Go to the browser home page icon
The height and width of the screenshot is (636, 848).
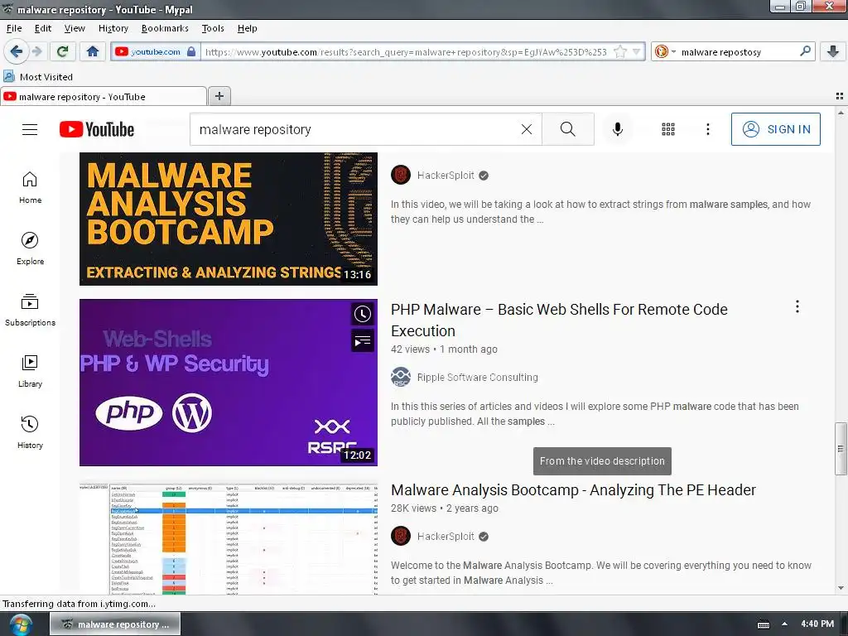pos(93,51)
